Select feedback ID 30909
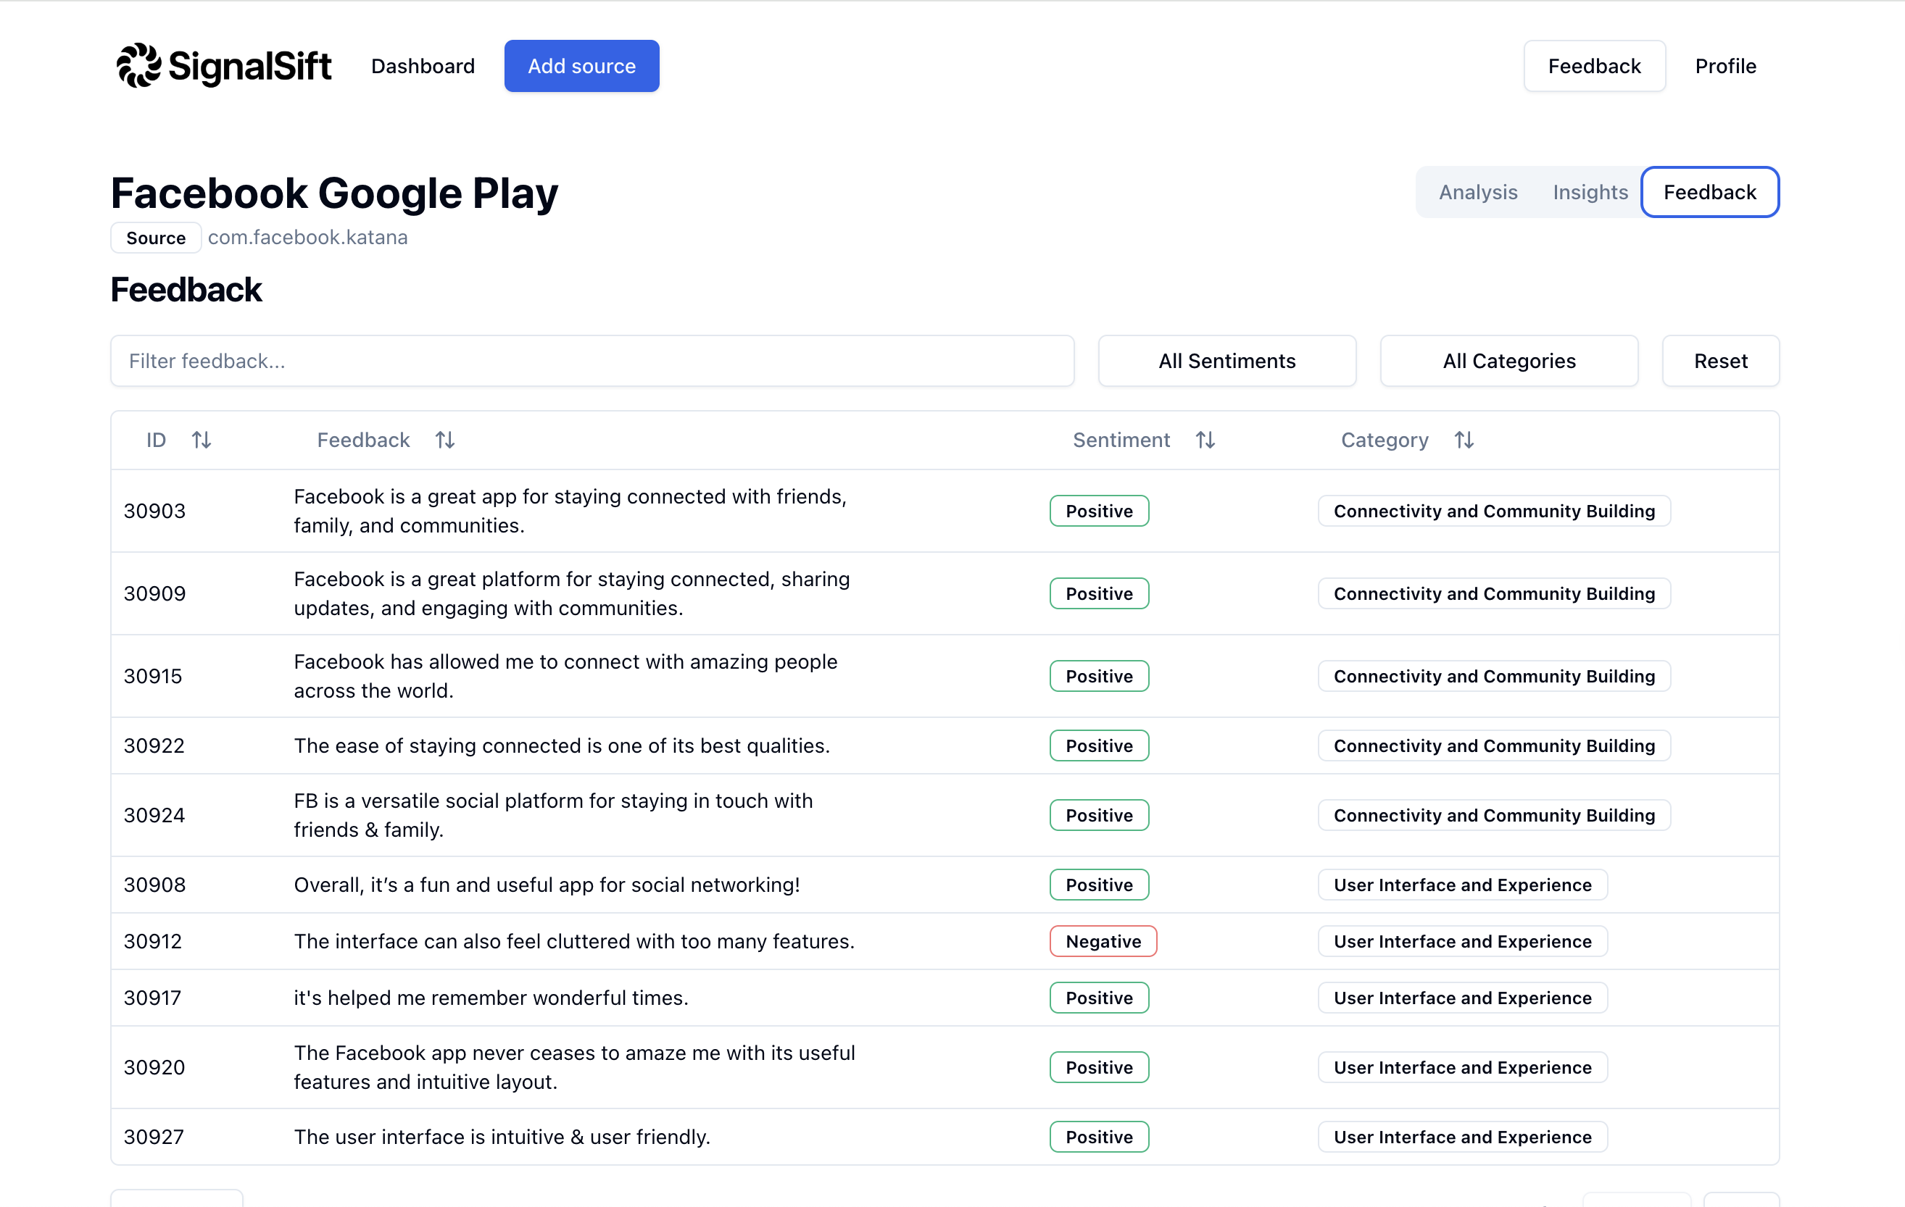 (x=155, y=593)
